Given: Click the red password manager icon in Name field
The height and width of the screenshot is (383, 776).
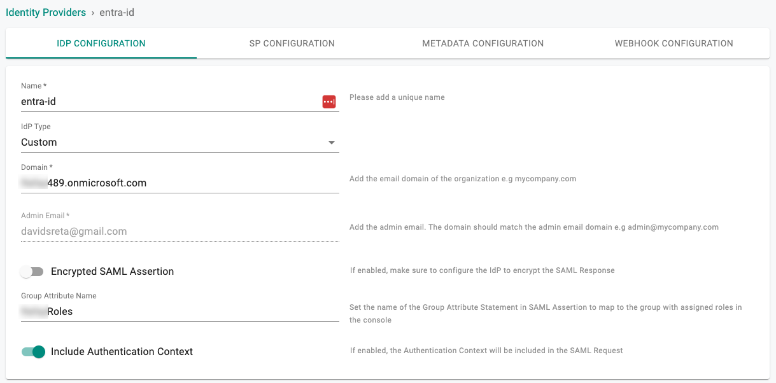Looking at the screenshot, I should (328, 102).
